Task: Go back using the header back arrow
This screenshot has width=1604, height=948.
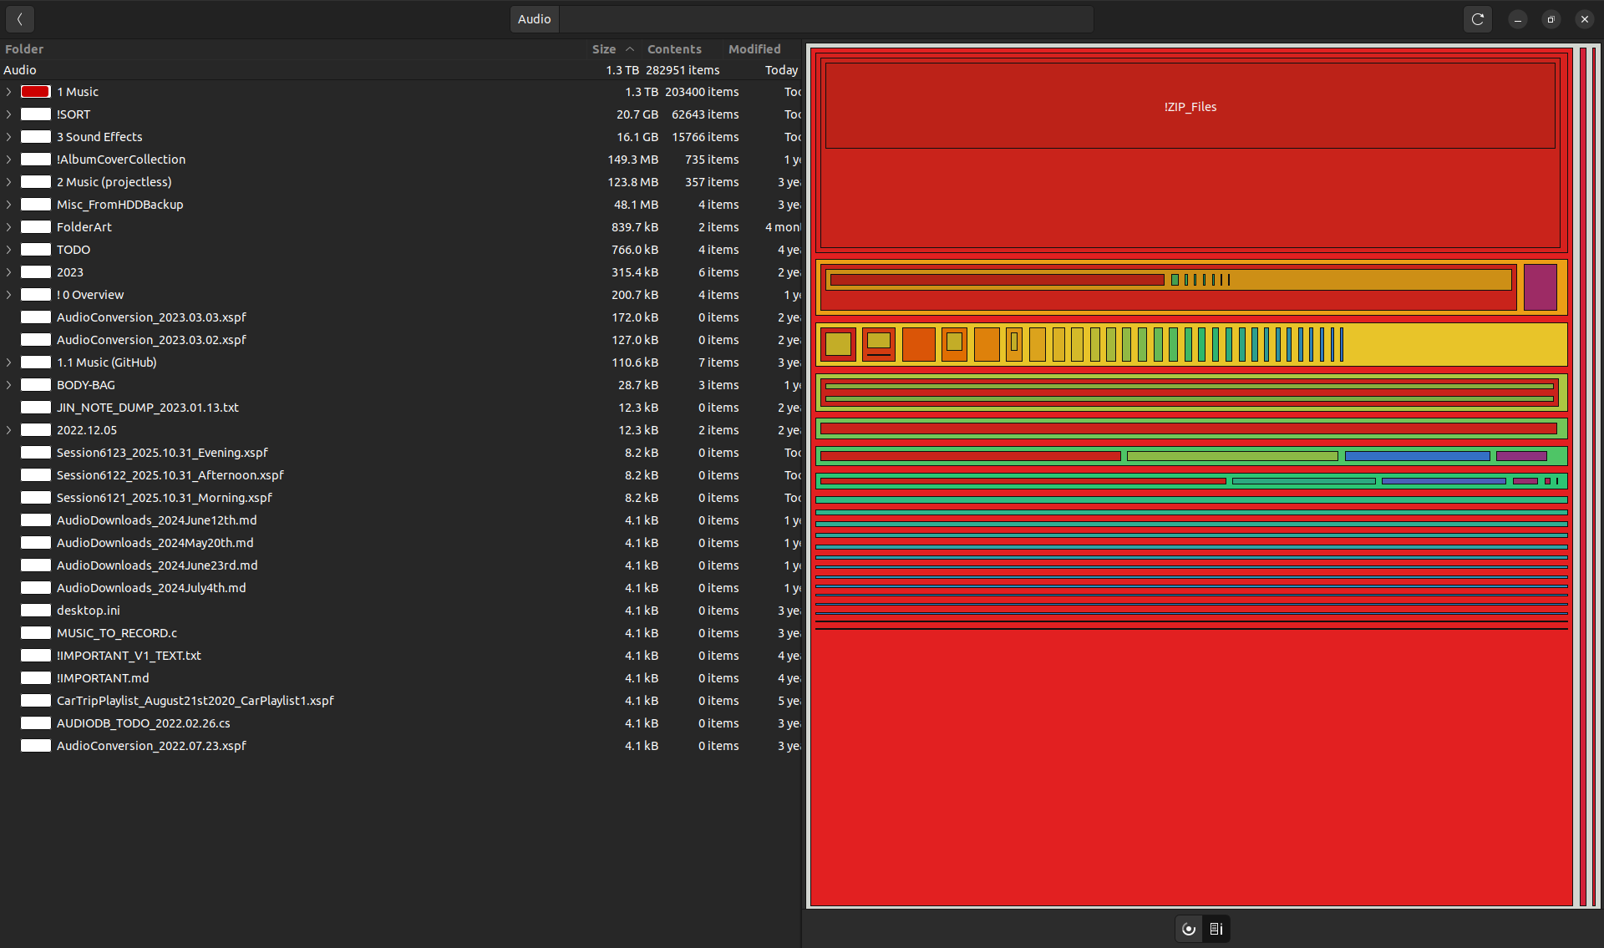Action: [x=19, y=19]
